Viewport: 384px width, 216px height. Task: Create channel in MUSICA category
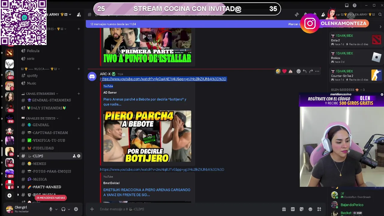coord(79,69)
